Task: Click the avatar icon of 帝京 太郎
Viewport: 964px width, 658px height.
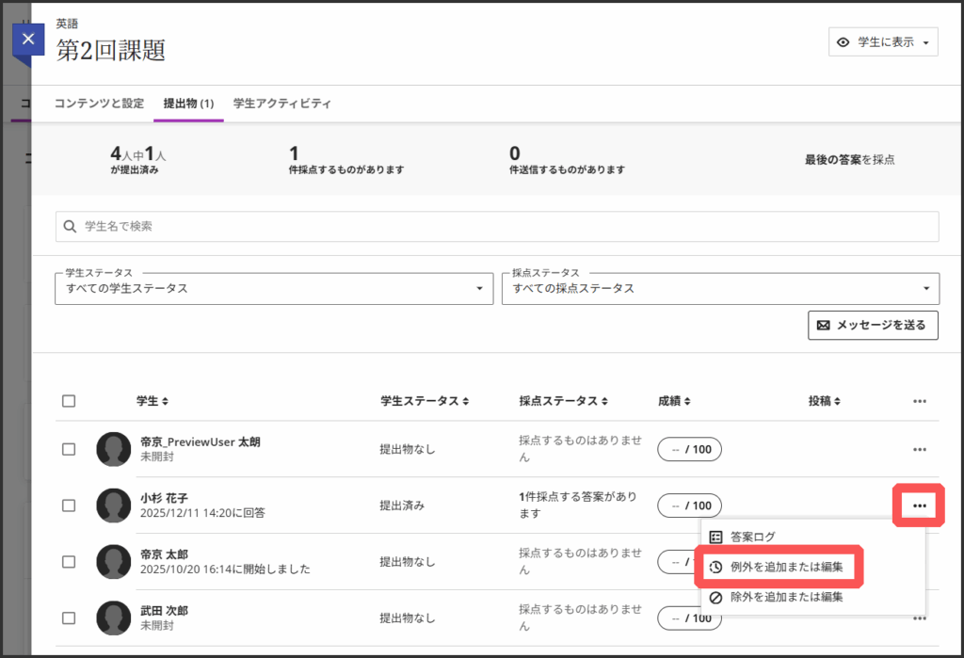Action: coord(114,562)
